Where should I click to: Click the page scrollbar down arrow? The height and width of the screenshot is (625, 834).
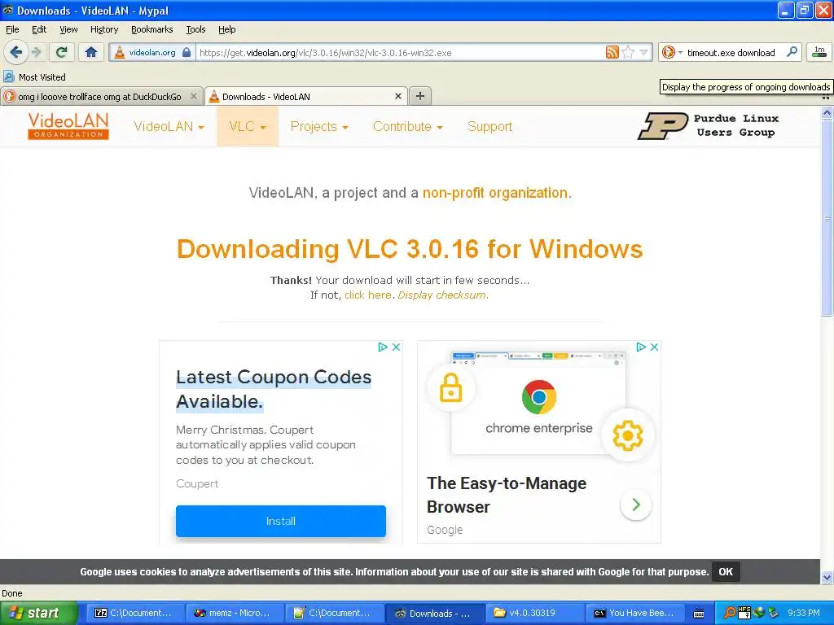pyautogui.click(x=827, y=577)
